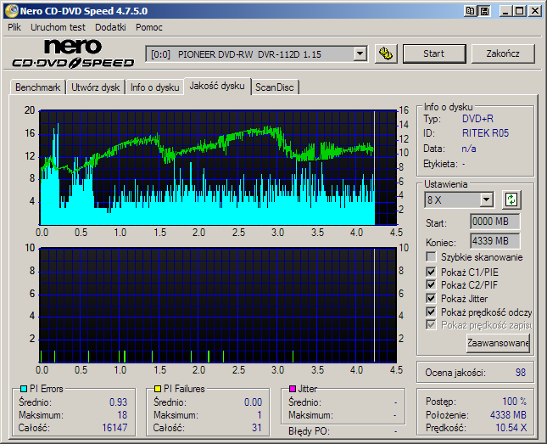
Task: Click the disc ID RITEK R05 text
Action: click(x=485, y=133)
